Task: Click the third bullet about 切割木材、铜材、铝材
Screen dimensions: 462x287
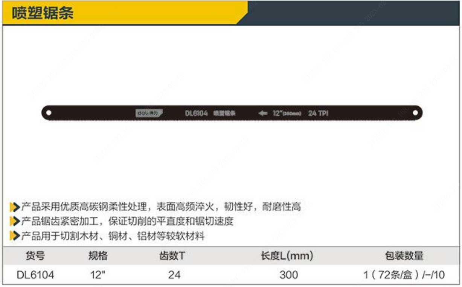Action: tap(113, 236)
